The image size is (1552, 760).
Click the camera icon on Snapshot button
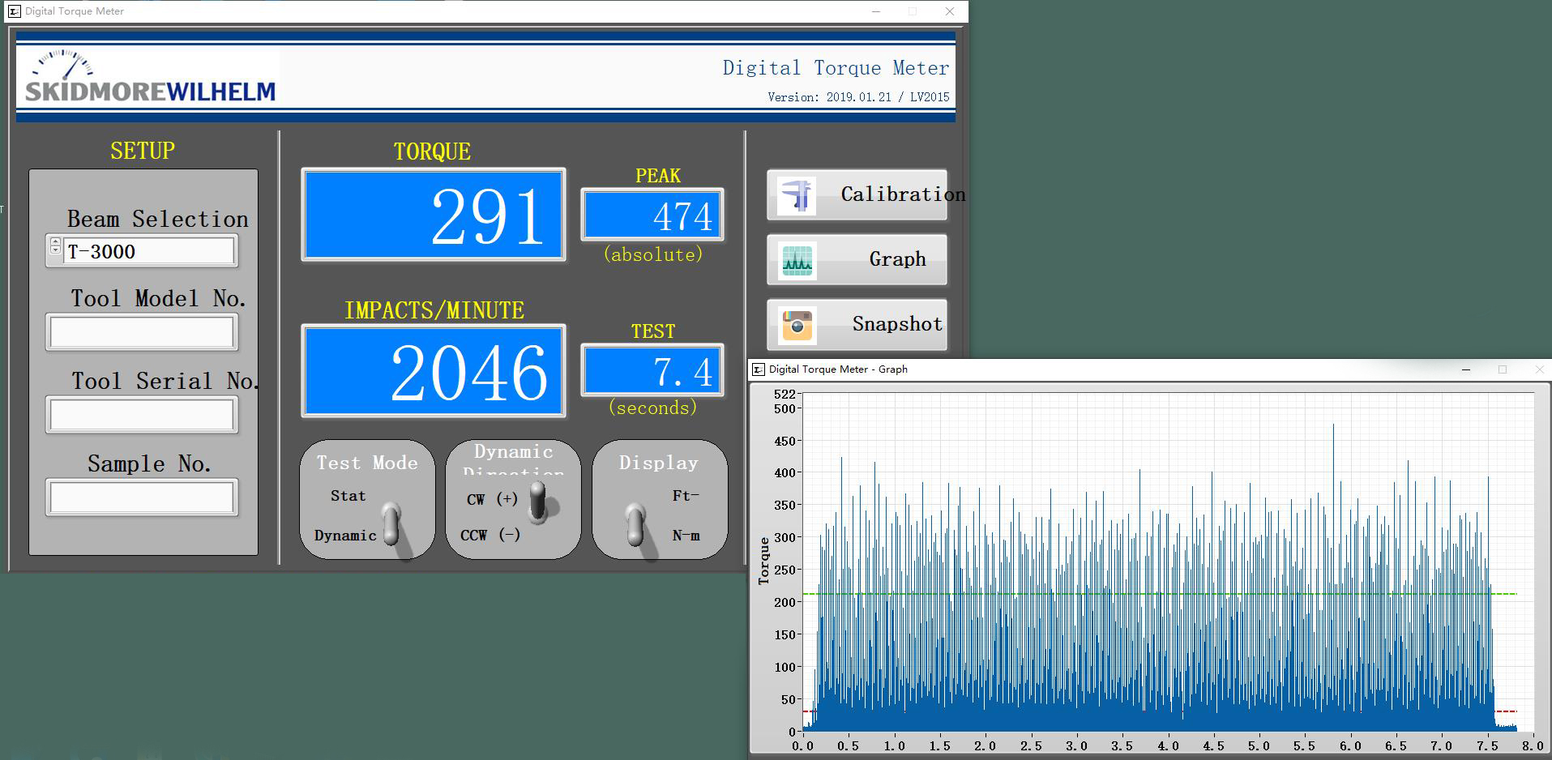[797, 326]
